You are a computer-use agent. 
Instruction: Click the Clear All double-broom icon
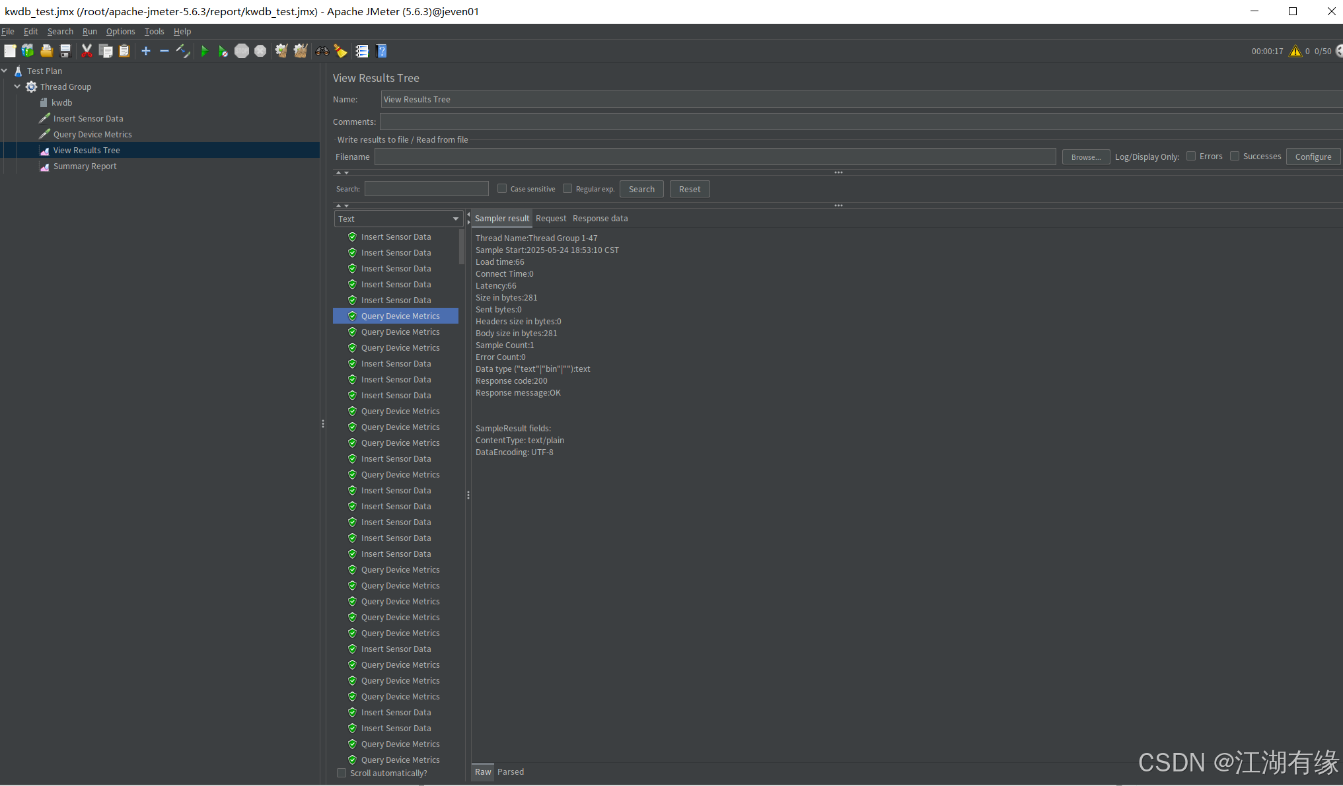tap(301, 51)
